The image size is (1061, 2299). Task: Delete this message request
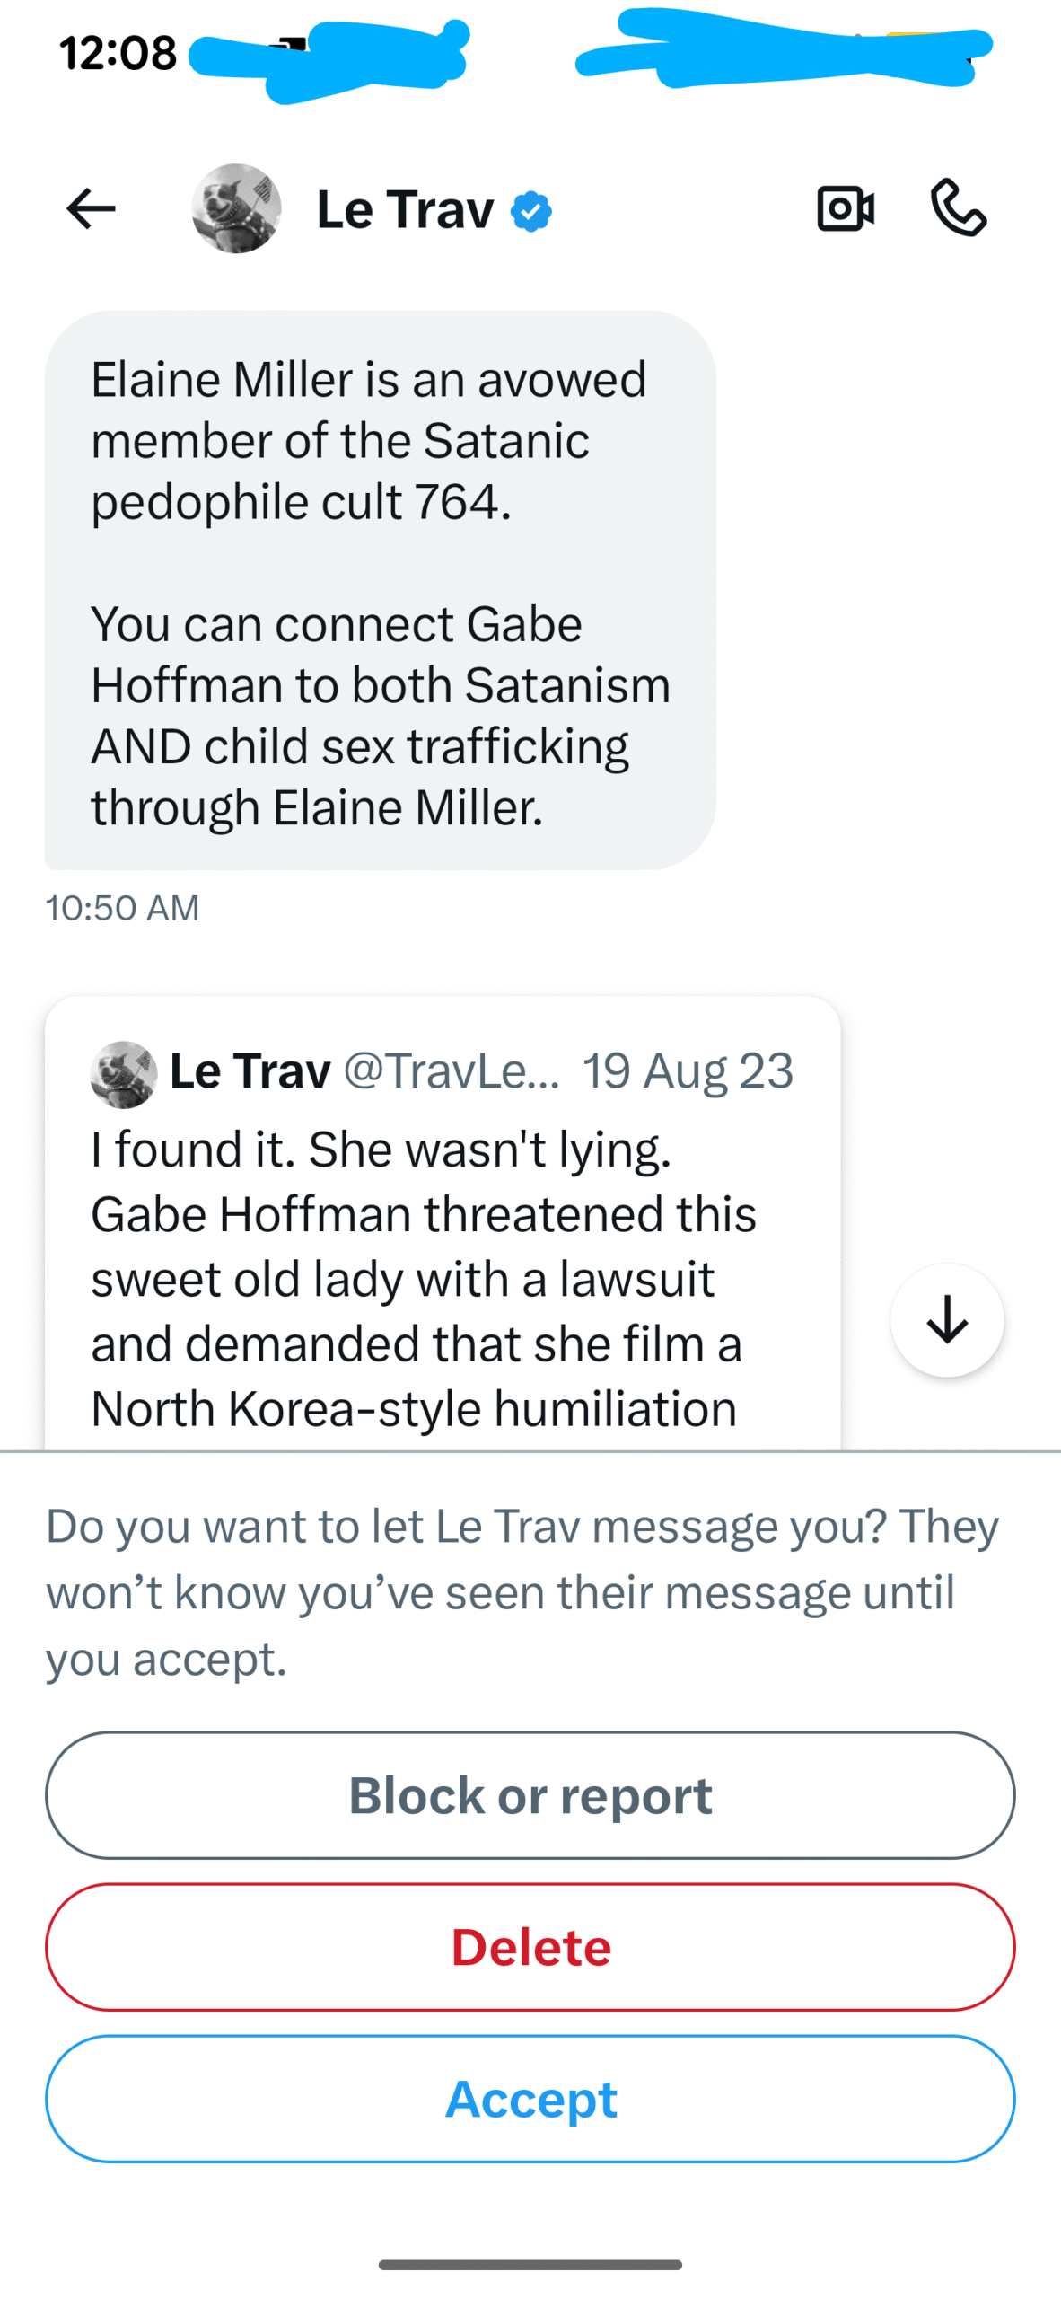click(x=530, y=1946)
